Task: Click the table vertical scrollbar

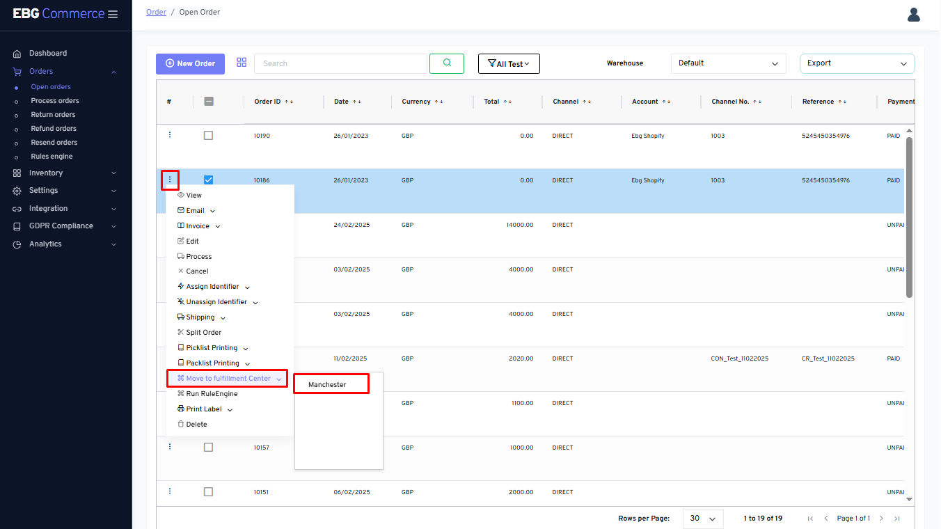Action: (x=909, y=217)
